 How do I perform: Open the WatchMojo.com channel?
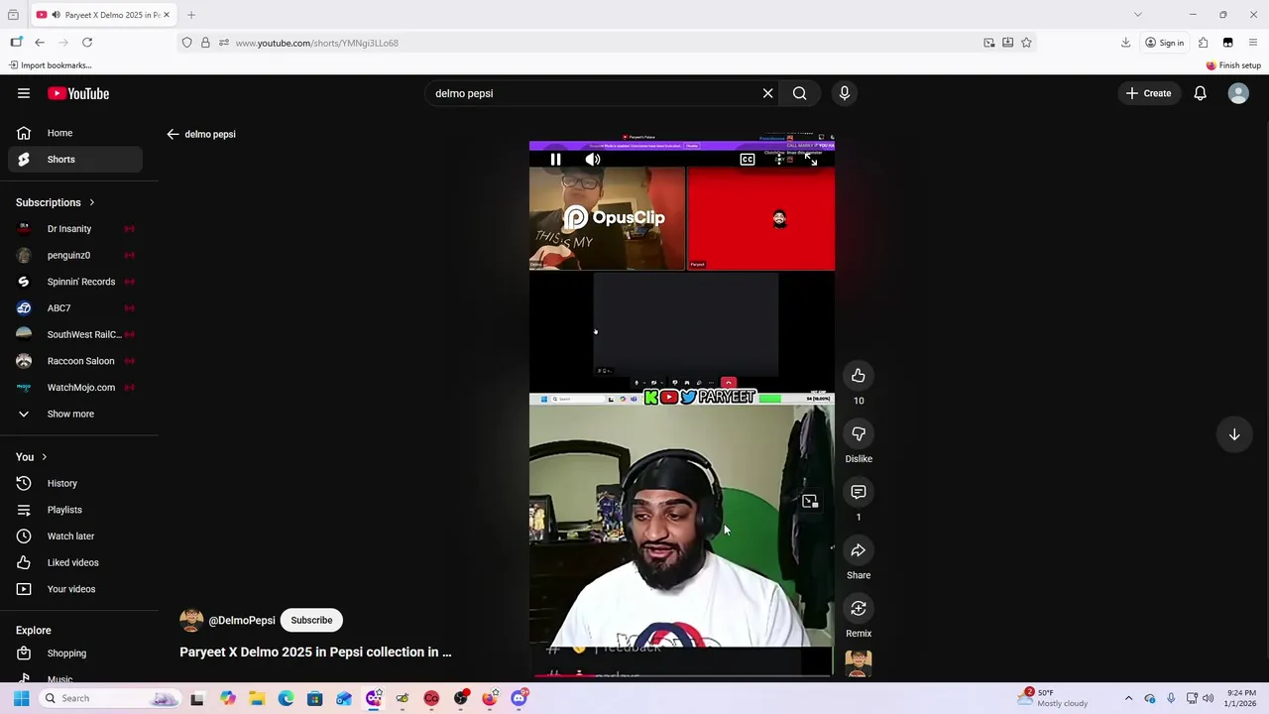click(x=75, y=388)
